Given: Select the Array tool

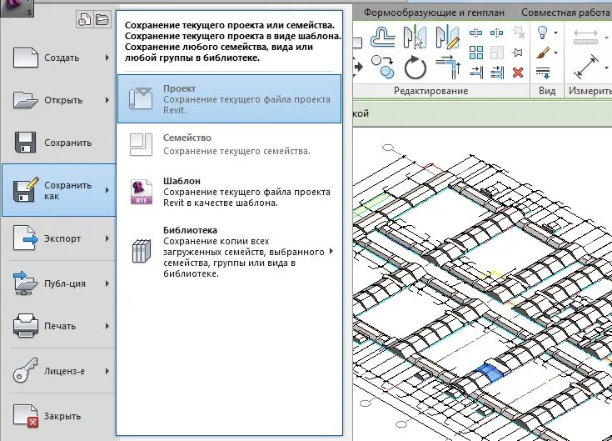Looking at the screenshot, I should click(x=475, y=53).
